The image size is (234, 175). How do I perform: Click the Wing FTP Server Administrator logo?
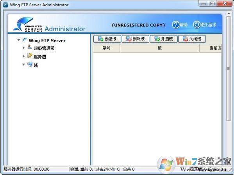49,25
